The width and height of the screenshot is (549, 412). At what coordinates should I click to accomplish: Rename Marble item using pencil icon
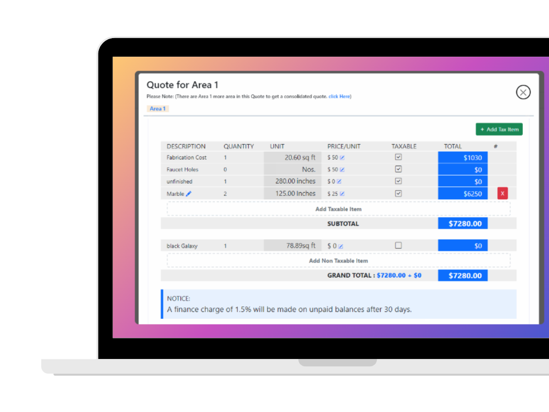tap(189, 194)
